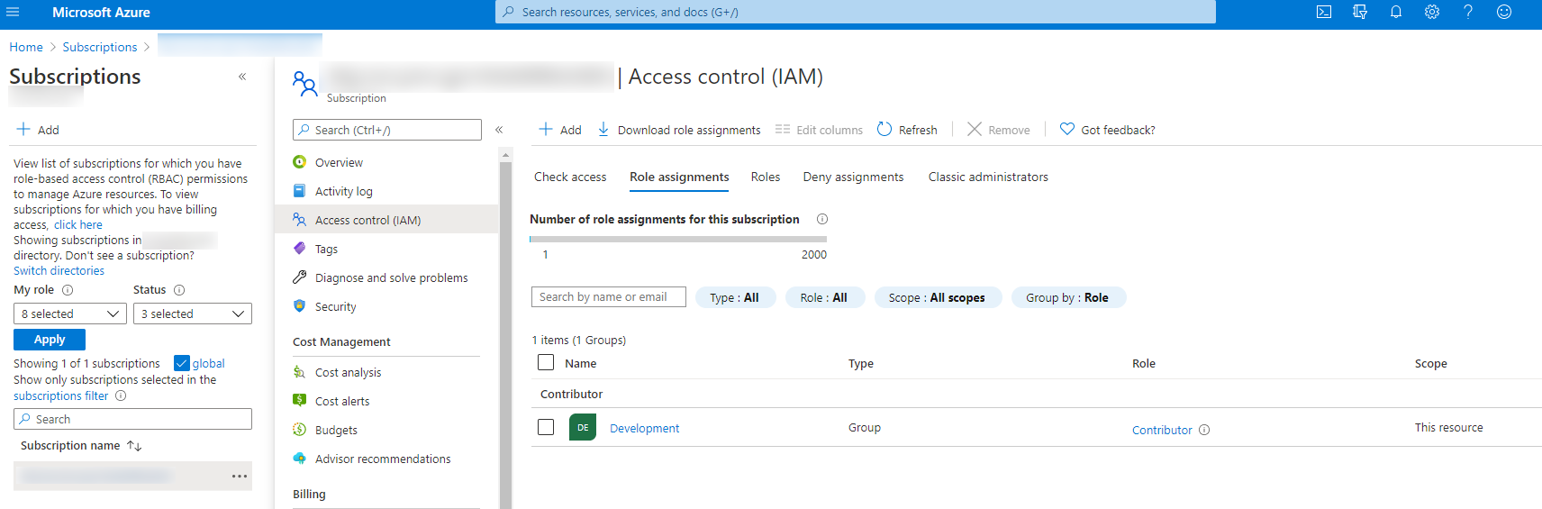Focus the top search resources box
1542x509 pixels.
coord(856,12)
